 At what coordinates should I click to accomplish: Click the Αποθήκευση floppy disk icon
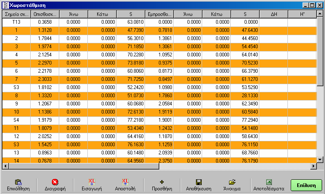198,182
